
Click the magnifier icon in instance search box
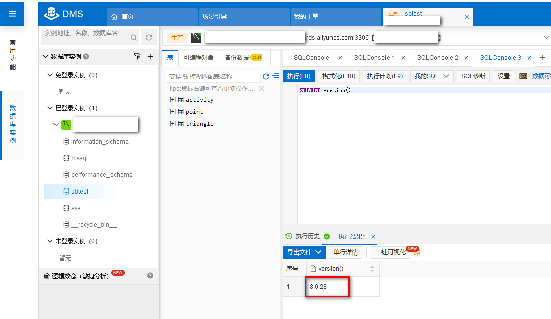click(x=133, y=37)
